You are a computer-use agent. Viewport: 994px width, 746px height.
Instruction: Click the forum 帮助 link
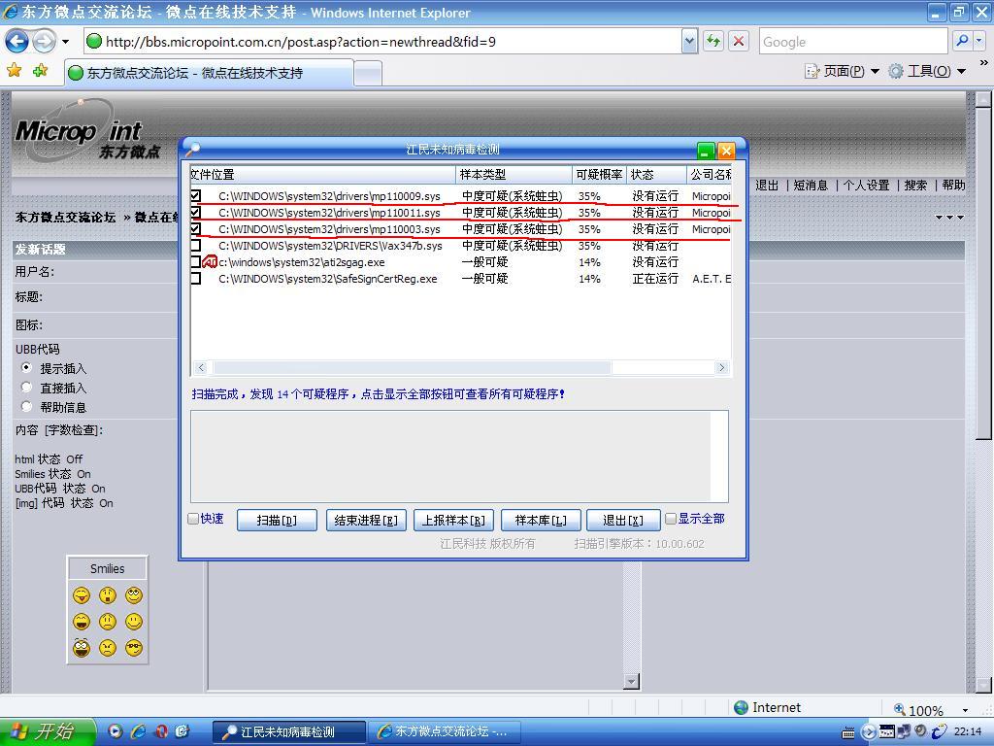tap(953, 186)
